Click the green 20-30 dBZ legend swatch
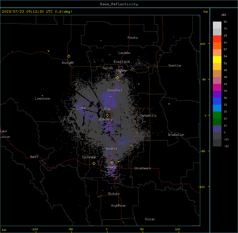The image size is (238, 233). pyautogui.click(x=217, y=115)
